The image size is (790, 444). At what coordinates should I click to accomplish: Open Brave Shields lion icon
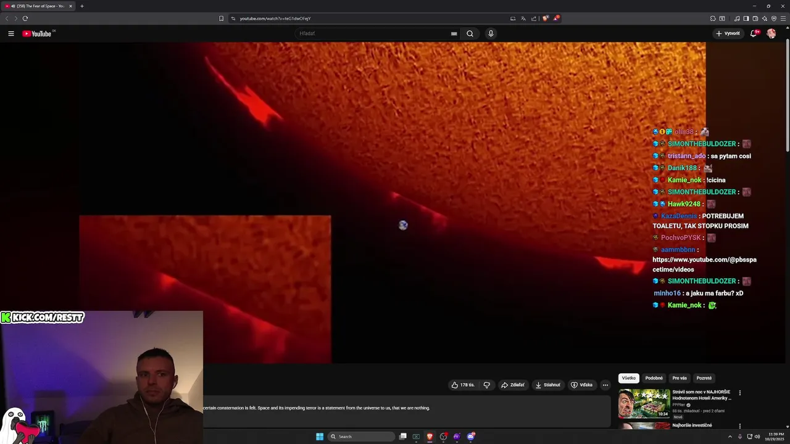(x=545, y=18)
